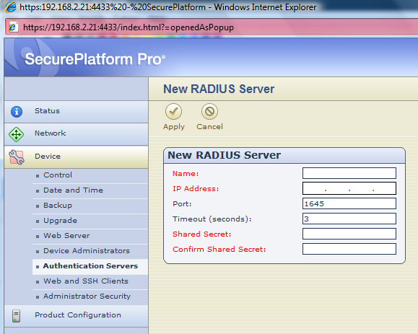Click the 'New RADIUS Server' form panel title

pyautogui.click(x=224, y=155)
